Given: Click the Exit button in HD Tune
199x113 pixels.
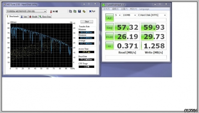Looking at the screenshot, I should (x=92, y=11).
